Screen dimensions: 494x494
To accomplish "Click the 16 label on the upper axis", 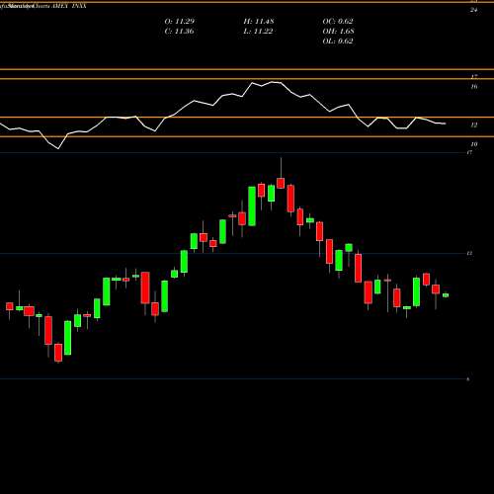I will coord(474,87).
